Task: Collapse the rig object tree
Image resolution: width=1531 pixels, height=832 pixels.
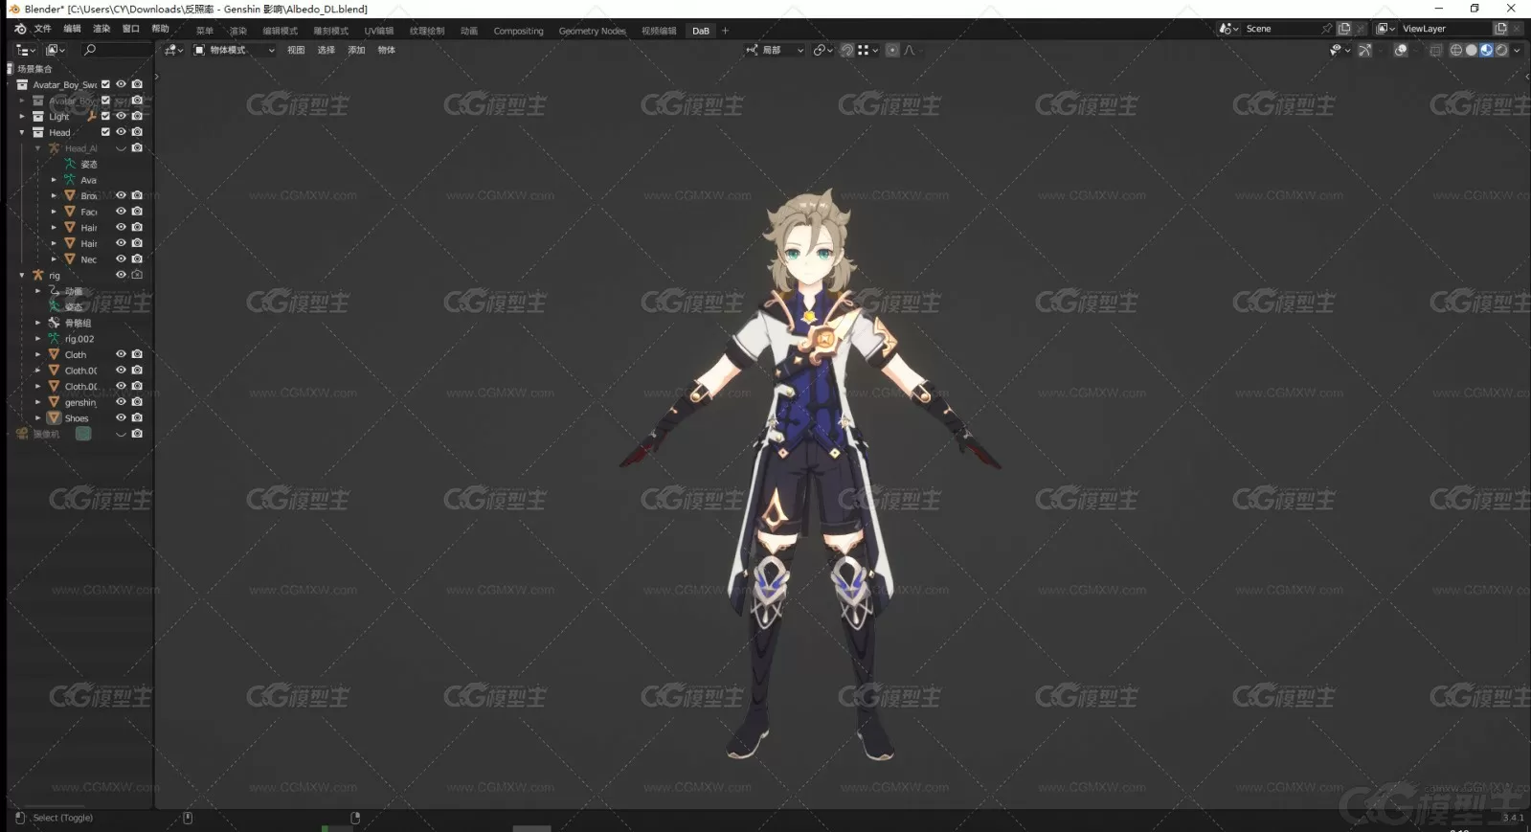Action: (x=22, y=275)
